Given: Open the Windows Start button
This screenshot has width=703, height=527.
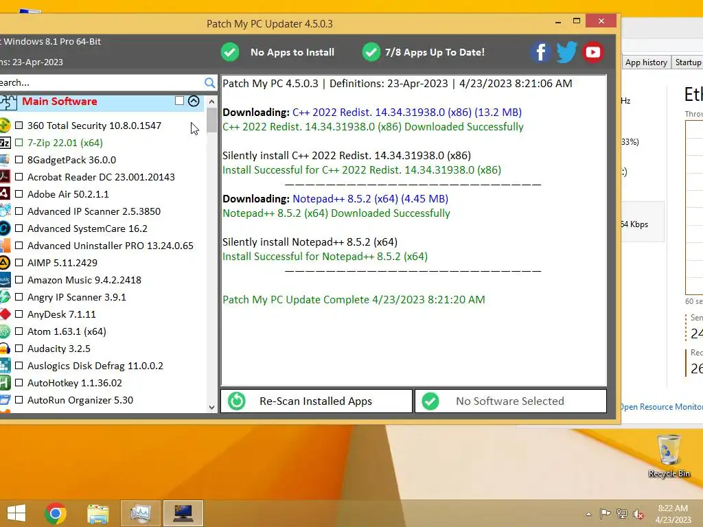Looking at the screenshot, I should click(x=16, y=513).
